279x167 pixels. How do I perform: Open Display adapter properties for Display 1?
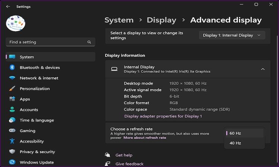[x=163, y=116]
